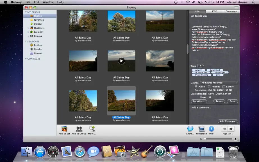Expand Galleries disclosure triangle
This screenshot has width=259, height=162.
[x=28, y=32]
